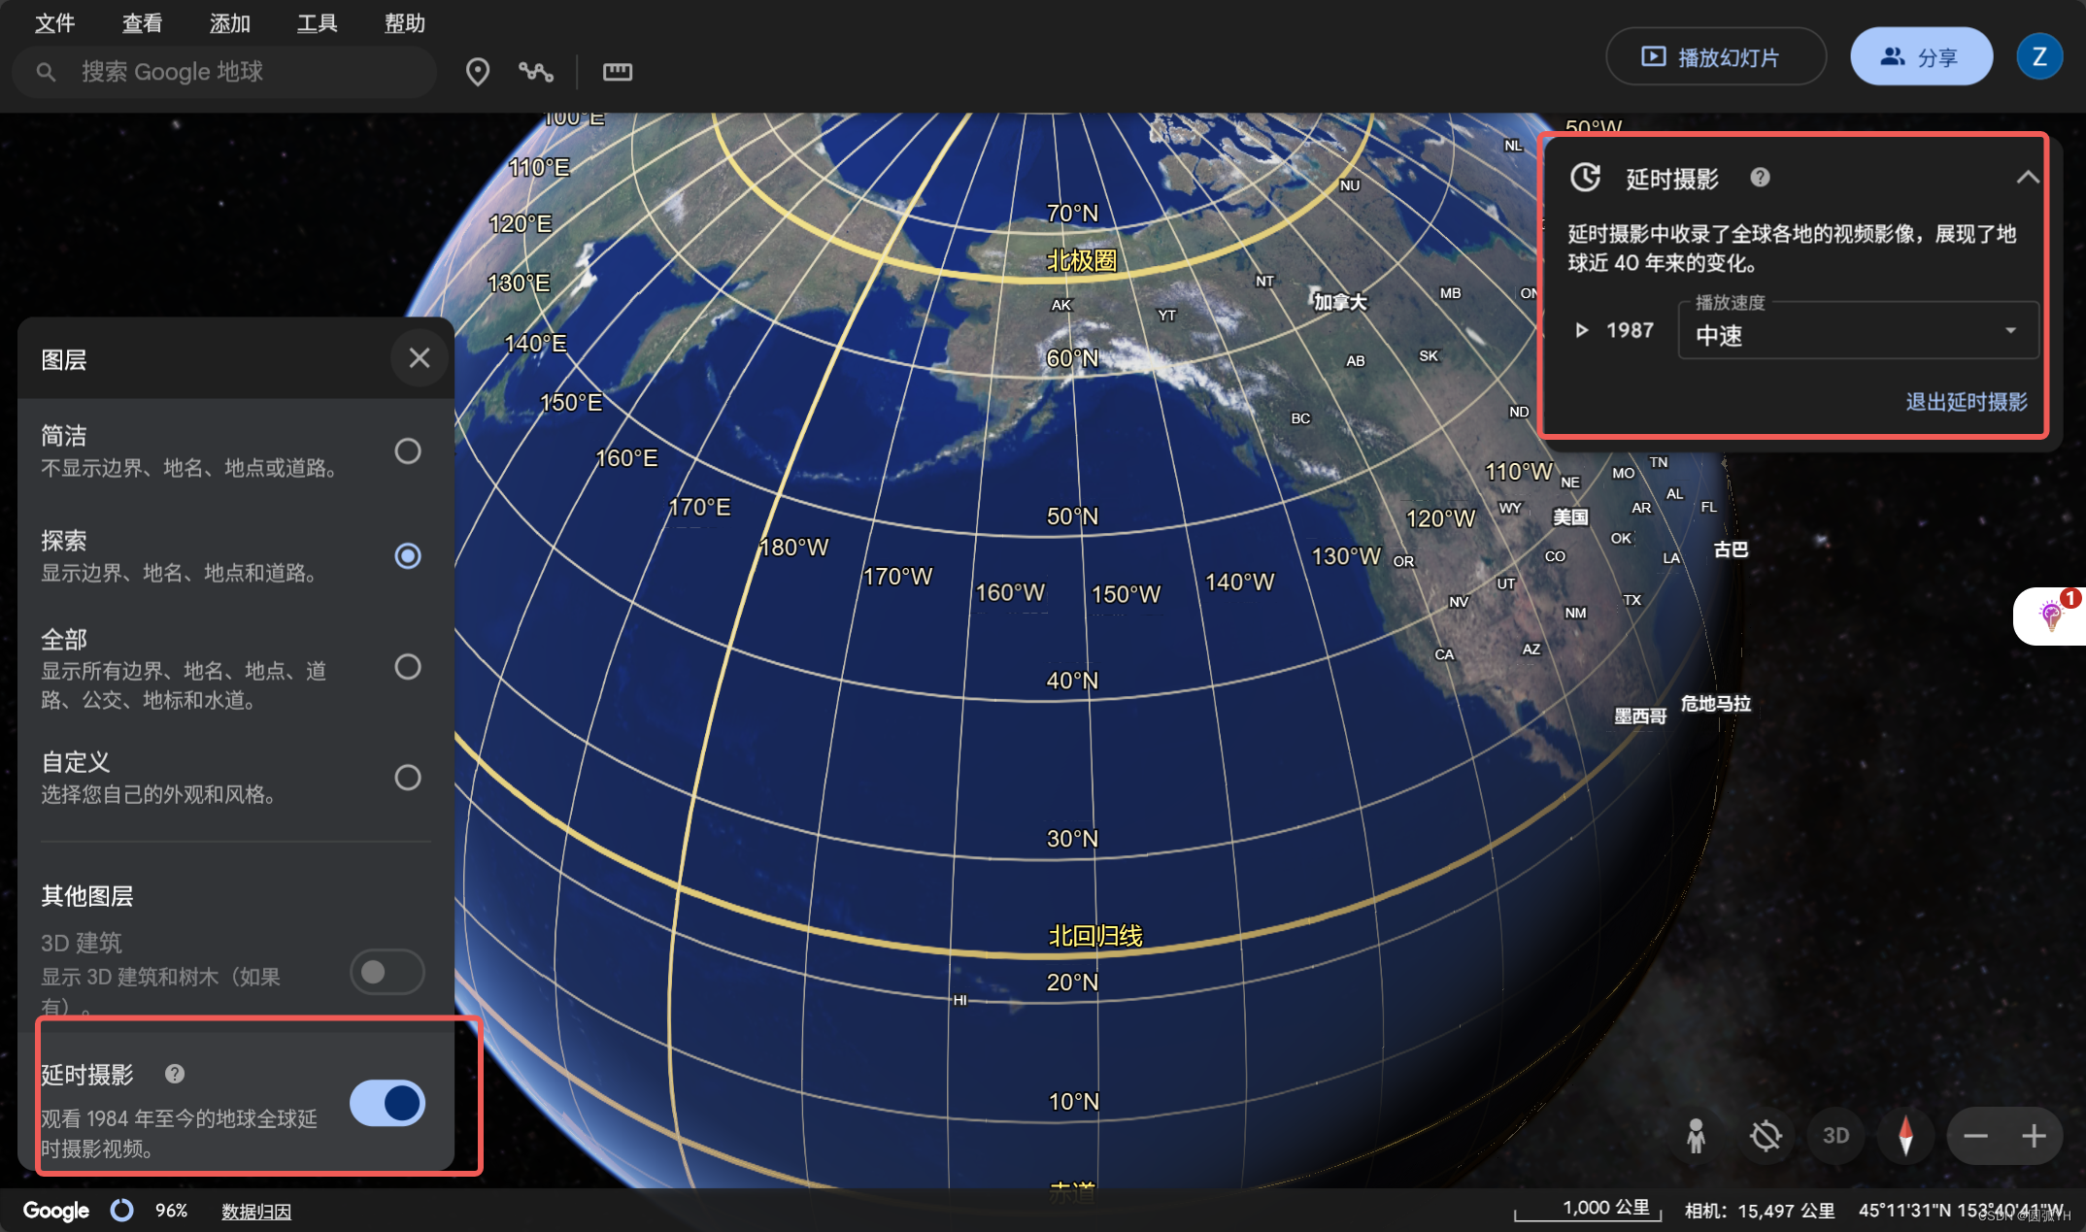Click the Pegman street view icon
Image resolution: width=2086 pixels, height=1232 pixels.
coord(1698,1136)
